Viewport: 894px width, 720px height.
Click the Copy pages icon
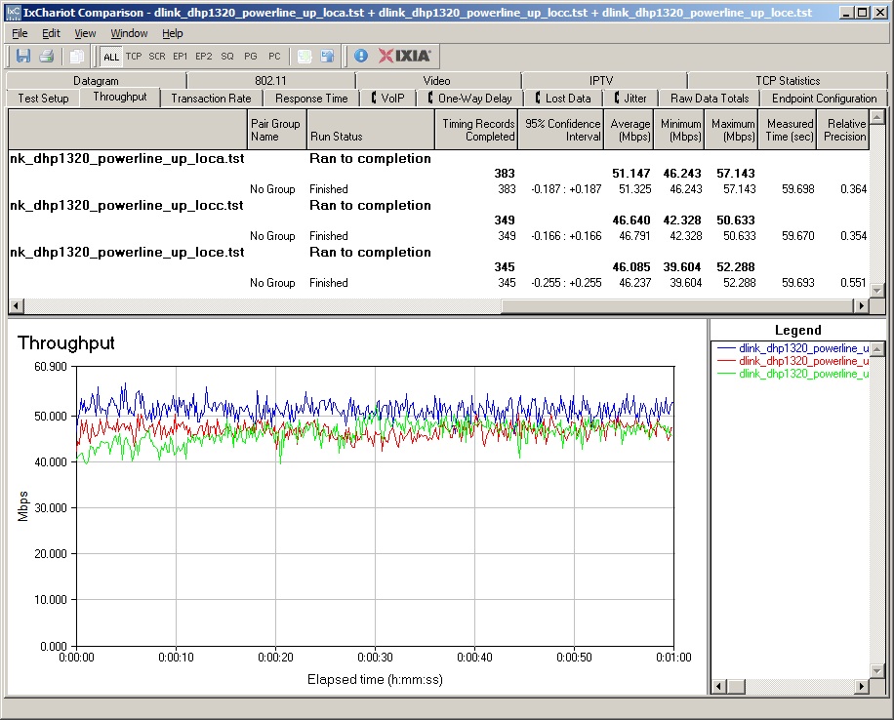coord(76,56)
